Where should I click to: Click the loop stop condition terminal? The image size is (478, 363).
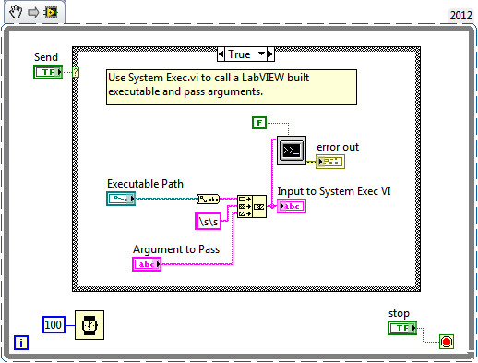(447, 342)
